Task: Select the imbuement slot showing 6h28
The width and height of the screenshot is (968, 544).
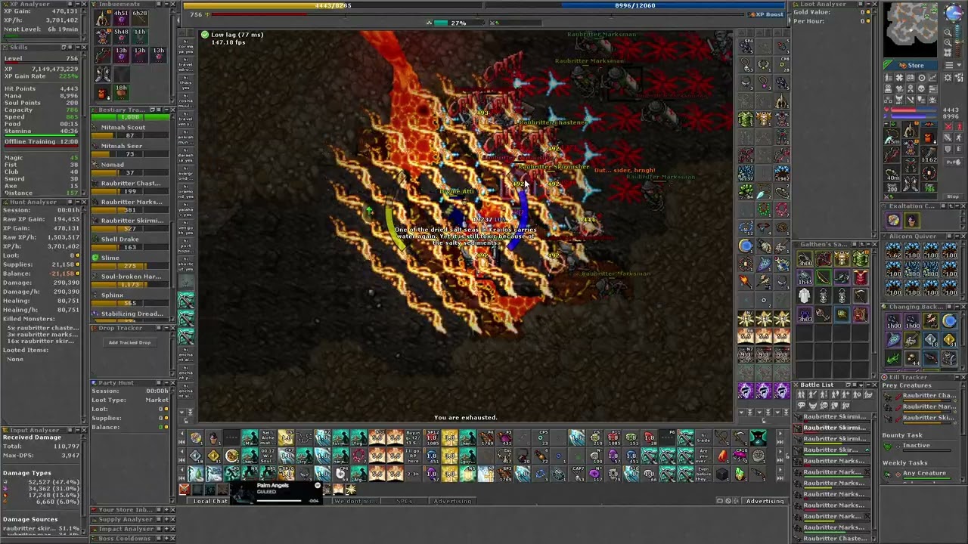Action: [x=140, y=18]
